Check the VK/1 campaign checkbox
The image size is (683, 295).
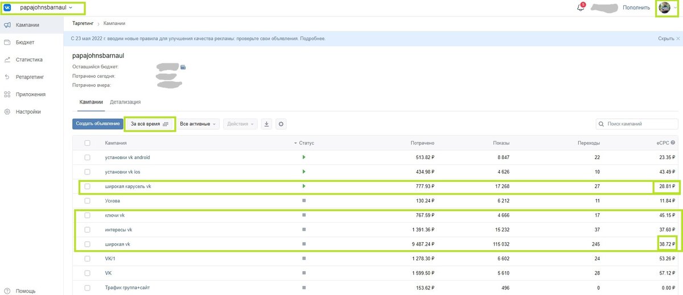87,259
